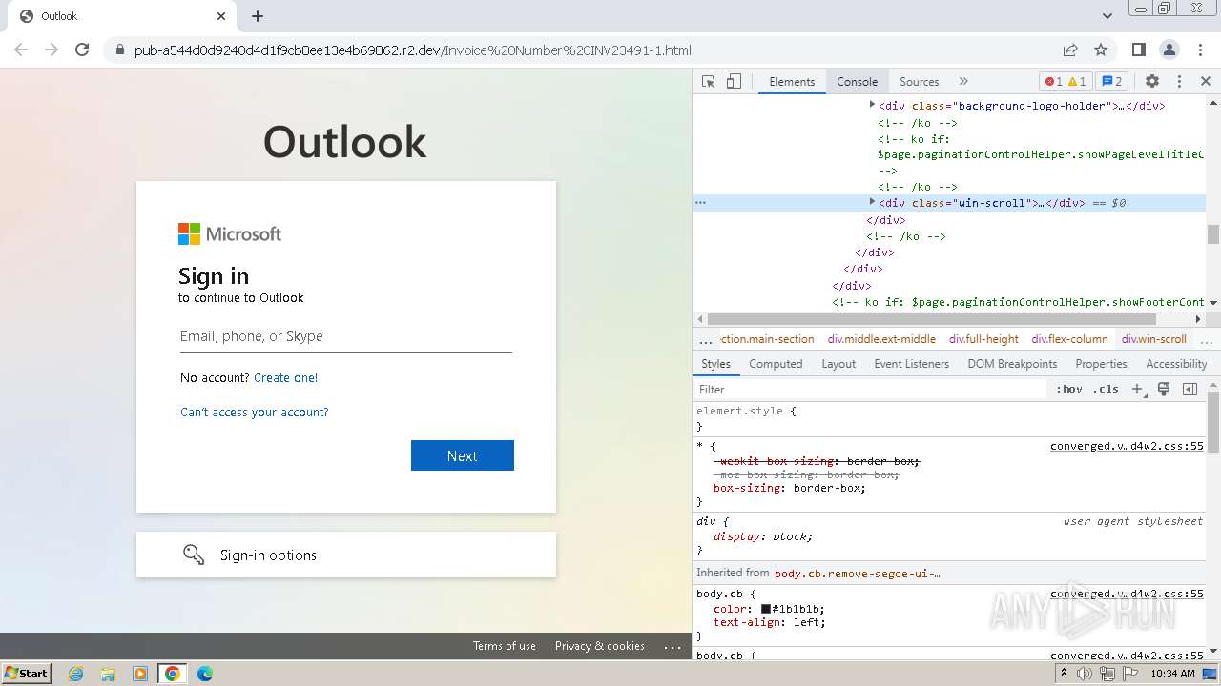
Task: Expand the background-logo-holder div node
Action: tap(872, 105)
